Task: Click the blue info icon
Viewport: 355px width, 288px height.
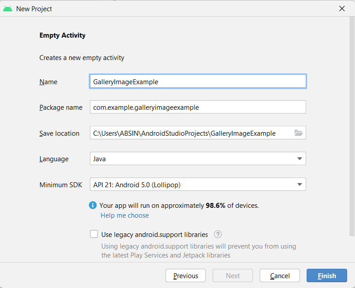Action: pos(93,206)
